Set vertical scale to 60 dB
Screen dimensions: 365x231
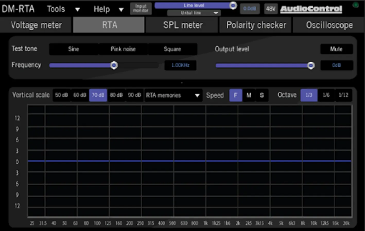(x=80, y=95)
